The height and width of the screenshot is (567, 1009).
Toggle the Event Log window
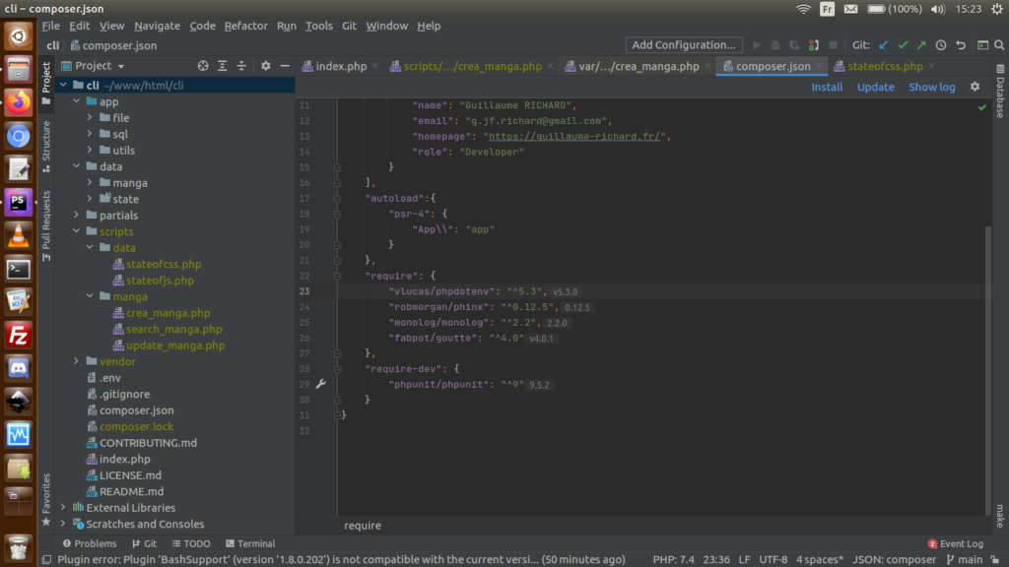coord(955,543)
